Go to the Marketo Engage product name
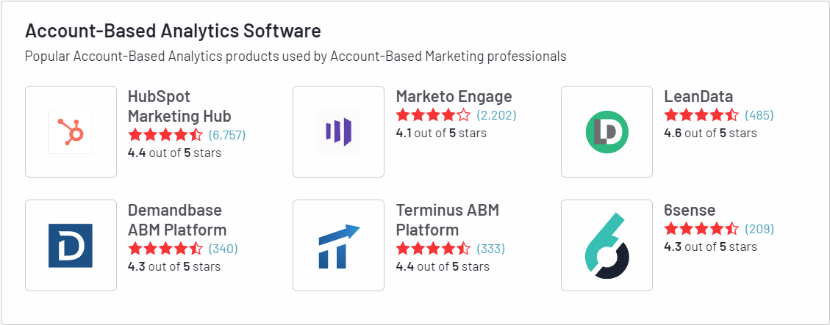 pyautogui.click(x=454, y=97)
